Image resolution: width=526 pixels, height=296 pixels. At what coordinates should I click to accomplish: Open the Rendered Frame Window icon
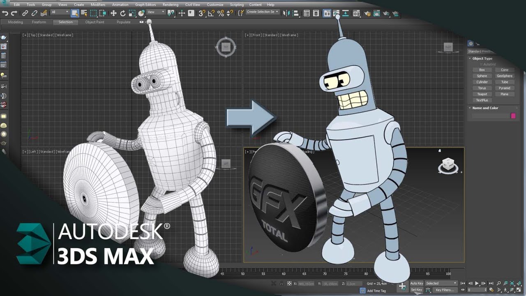pyautogui.click(x=376, y=13)
